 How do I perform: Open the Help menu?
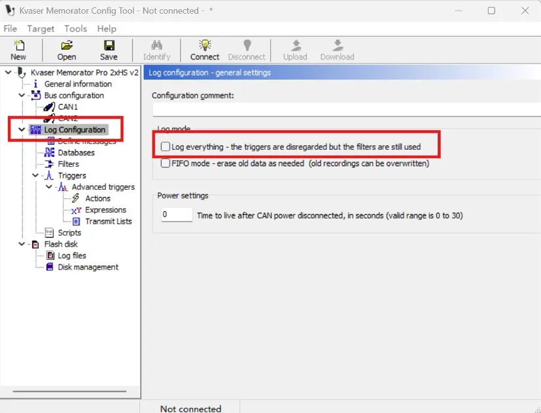coord(107,29)
